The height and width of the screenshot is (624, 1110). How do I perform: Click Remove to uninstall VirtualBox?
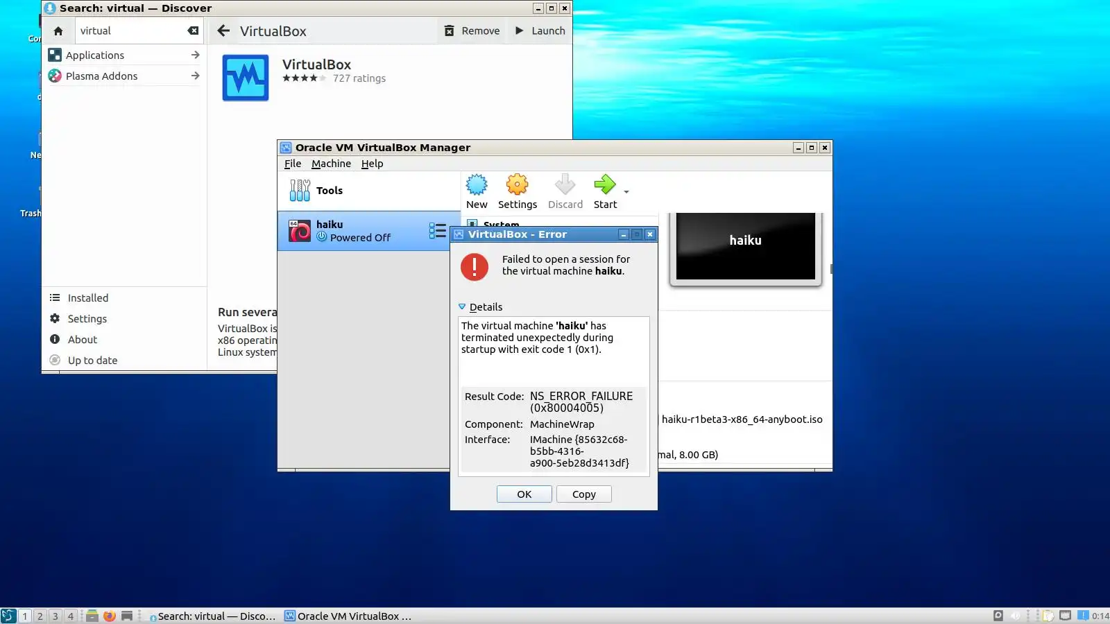472,31
